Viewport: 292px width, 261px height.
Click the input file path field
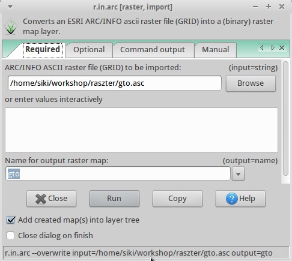click(x=115, y=83)
